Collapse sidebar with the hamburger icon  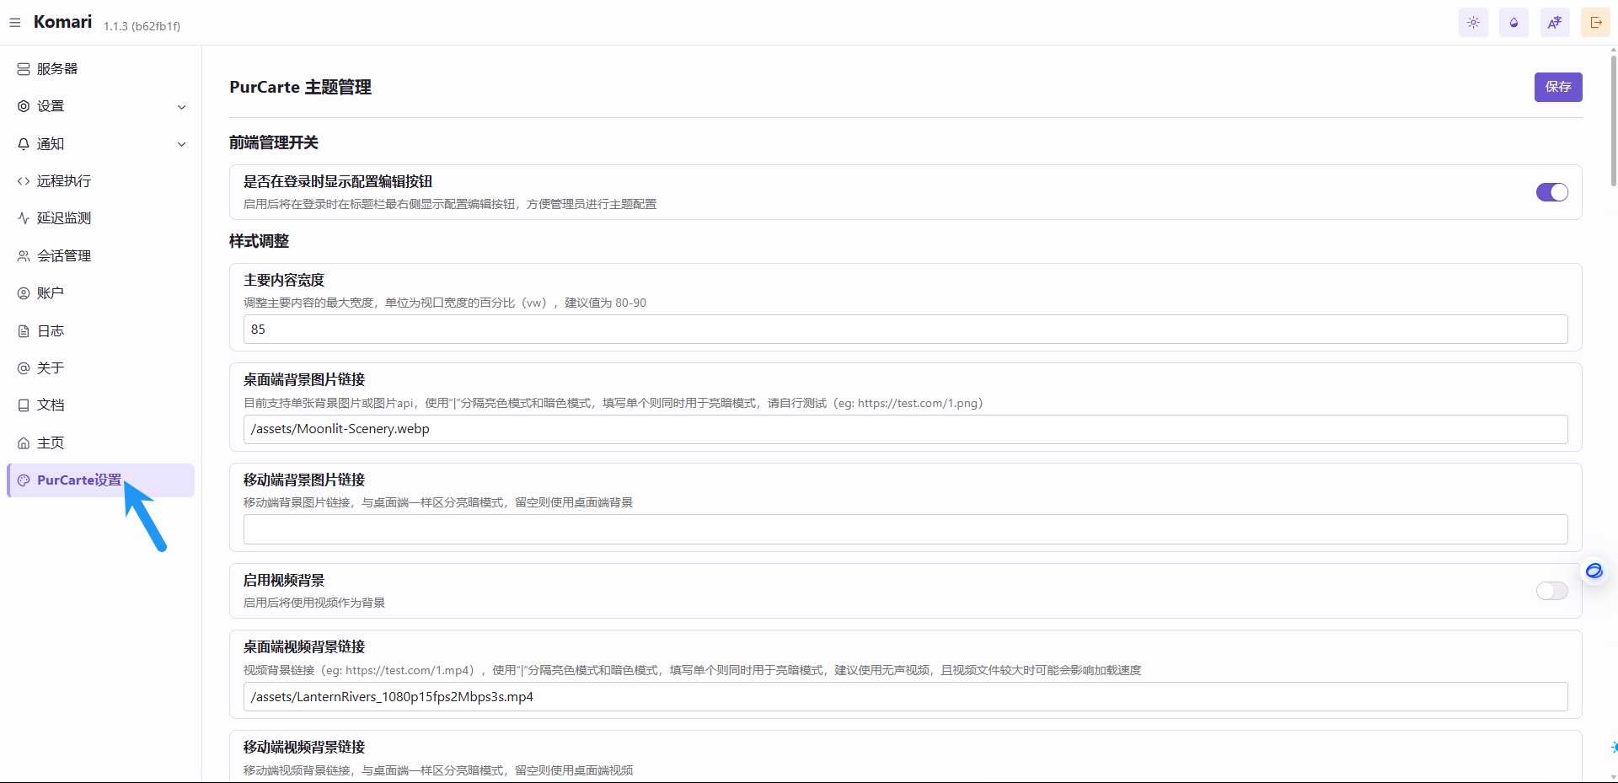[15, 23]
